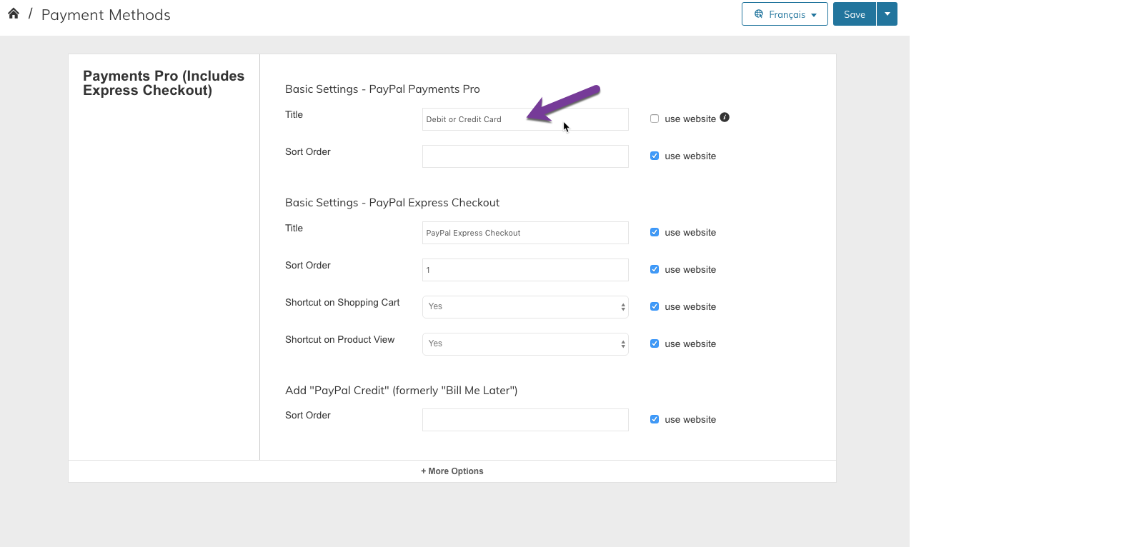The image size is (1139, 547).
Task: Open the Shortcut on Shopping Cart dropdown
Action: tap(525, 307)
